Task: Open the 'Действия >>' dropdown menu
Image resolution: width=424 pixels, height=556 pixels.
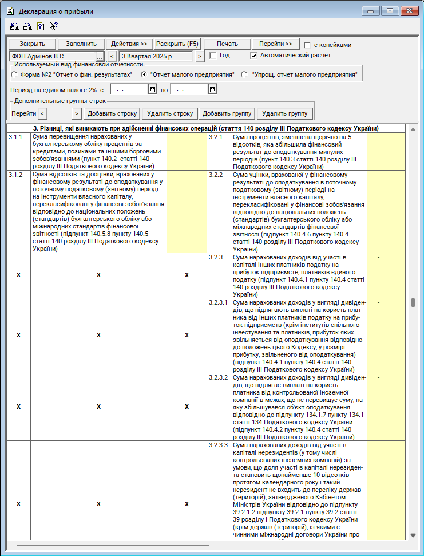Action: click(x=129, y=44)
